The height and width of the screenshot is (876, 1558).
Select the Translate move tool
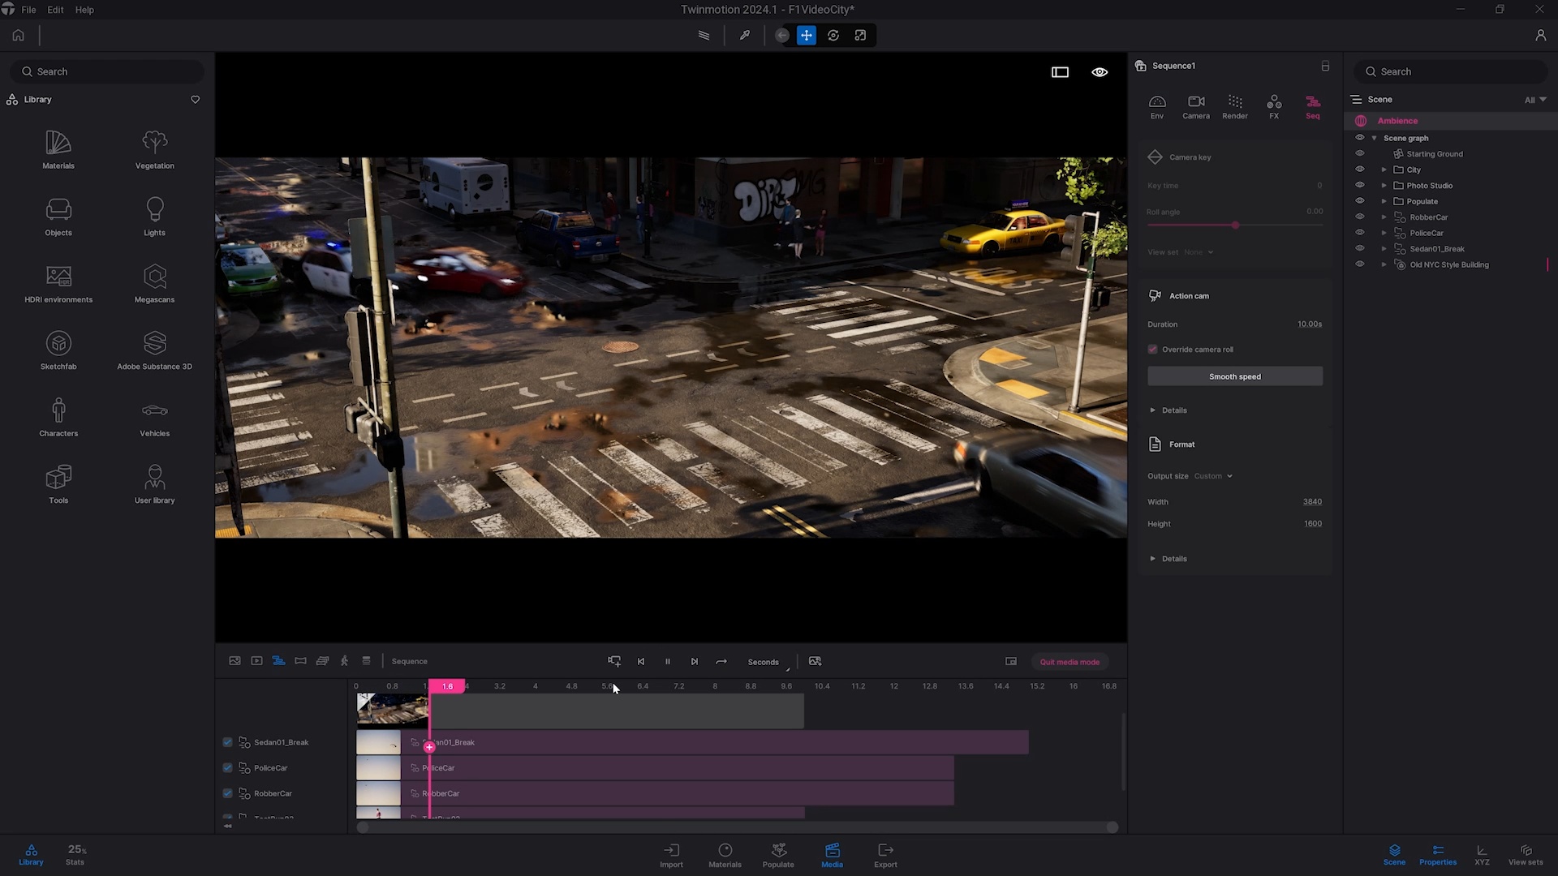(x=807, y=36)
